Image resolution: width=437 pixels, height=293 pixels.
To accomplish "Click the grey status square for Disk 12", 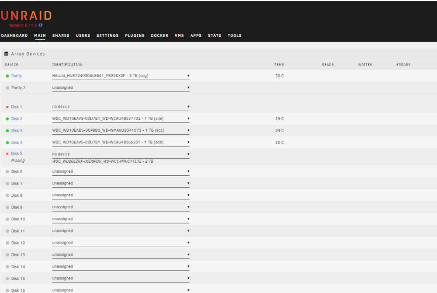I will [x=7, y=243].
